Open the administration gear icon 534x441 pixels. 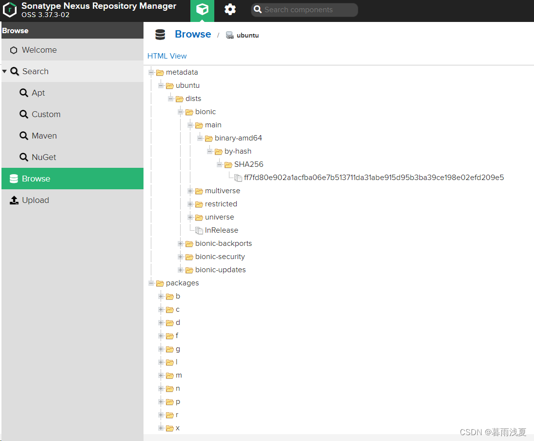coord(230,10)
